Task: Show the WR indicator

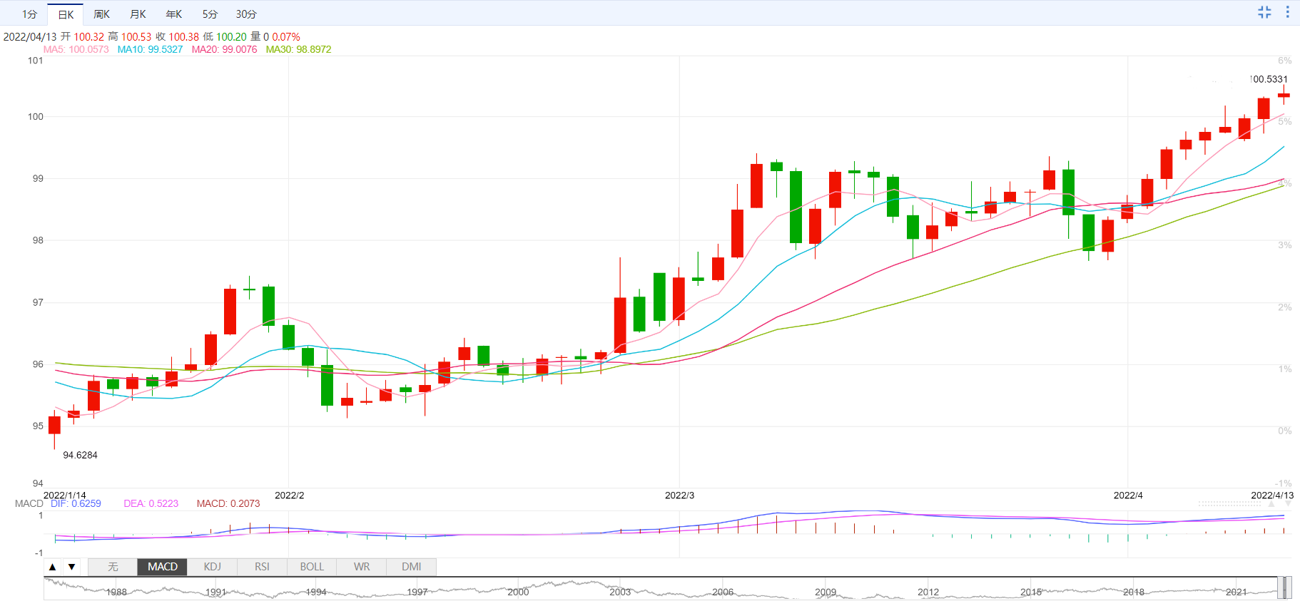Action: click(x=362, y=567)
